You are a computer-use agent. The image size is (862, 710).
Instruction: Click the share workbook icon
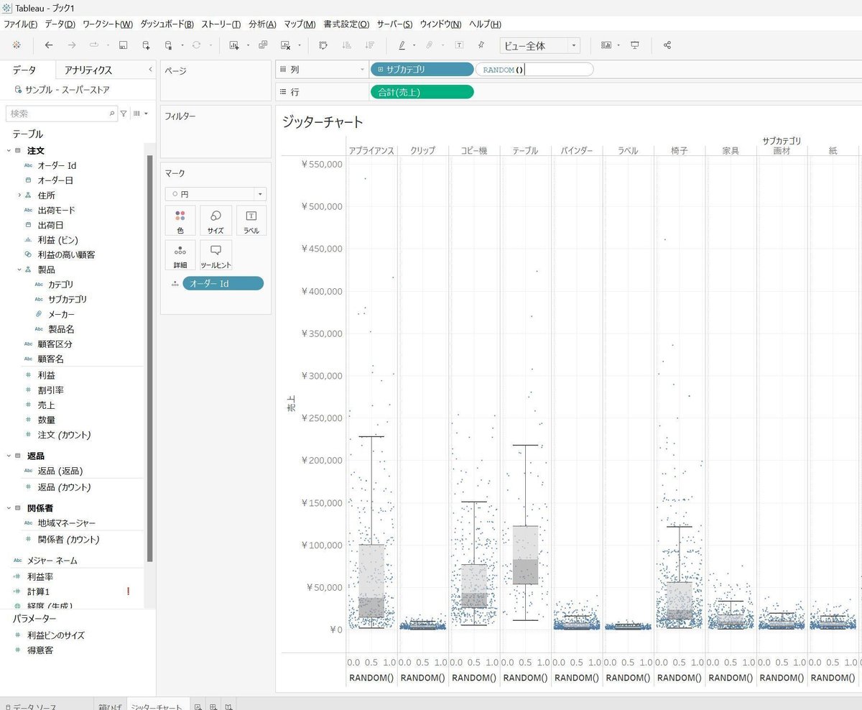coord(667,45)
